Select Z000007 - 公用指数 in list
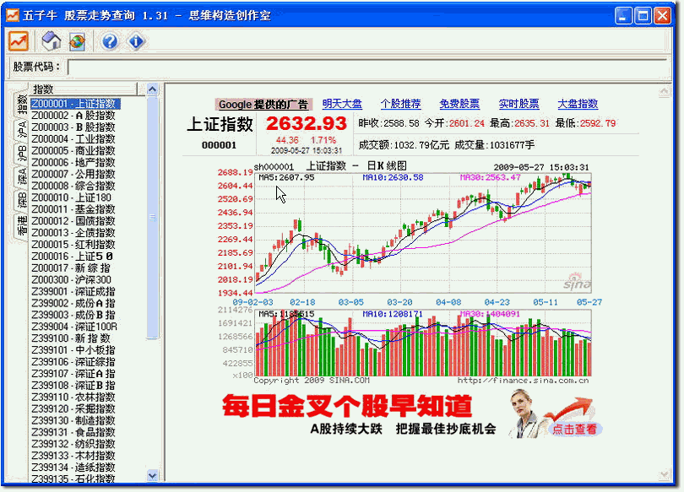This screenshot has height=492, width=684. [73, 175]
